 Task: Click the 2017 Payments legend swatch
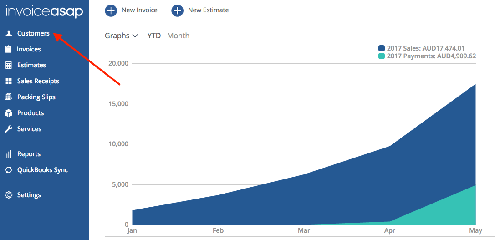pos(382,56)
